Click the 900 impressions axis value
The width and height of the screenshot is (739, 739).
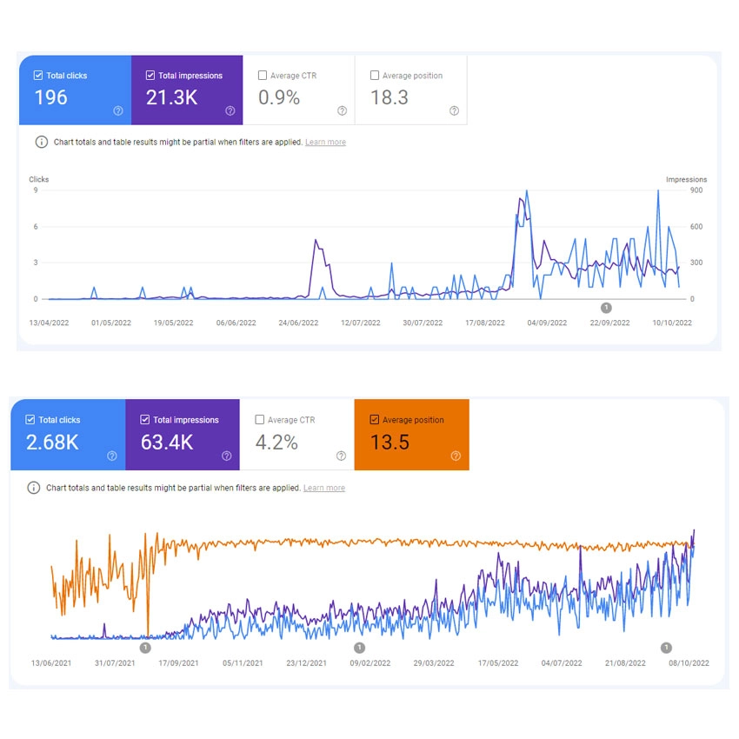696,190
